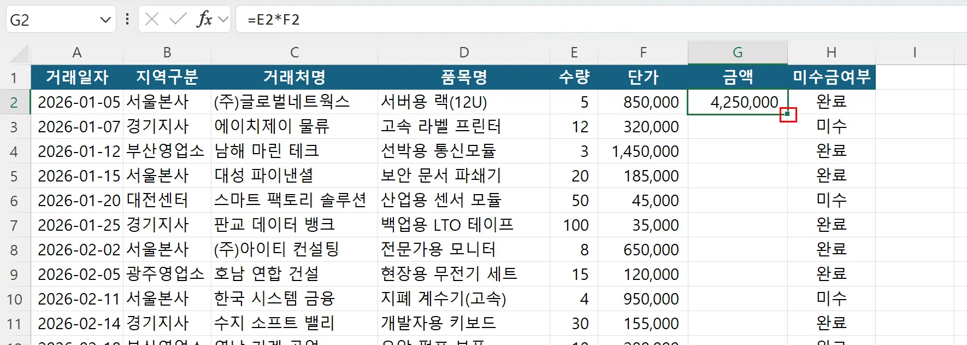Click cell 개발자용 키보드

coord(464,324)
